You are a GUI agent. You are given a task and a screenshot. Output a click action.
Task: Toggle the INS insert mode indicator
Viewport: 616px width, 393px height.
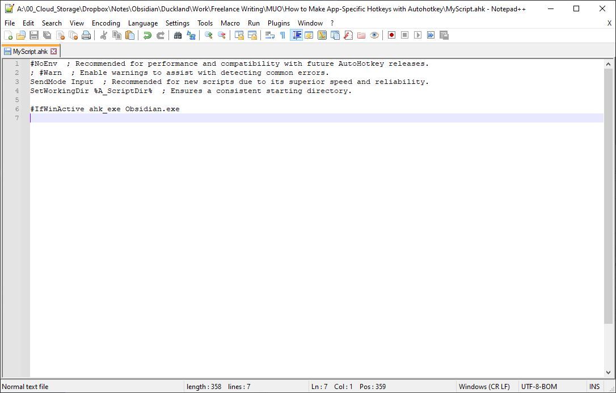click(x=594, y=387)
